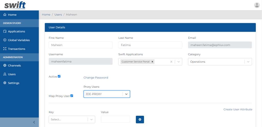Toggle the Map Proxy User checkbox
Image resolution: width=262 pixels, height=127 pixels.
click(72, 96)
